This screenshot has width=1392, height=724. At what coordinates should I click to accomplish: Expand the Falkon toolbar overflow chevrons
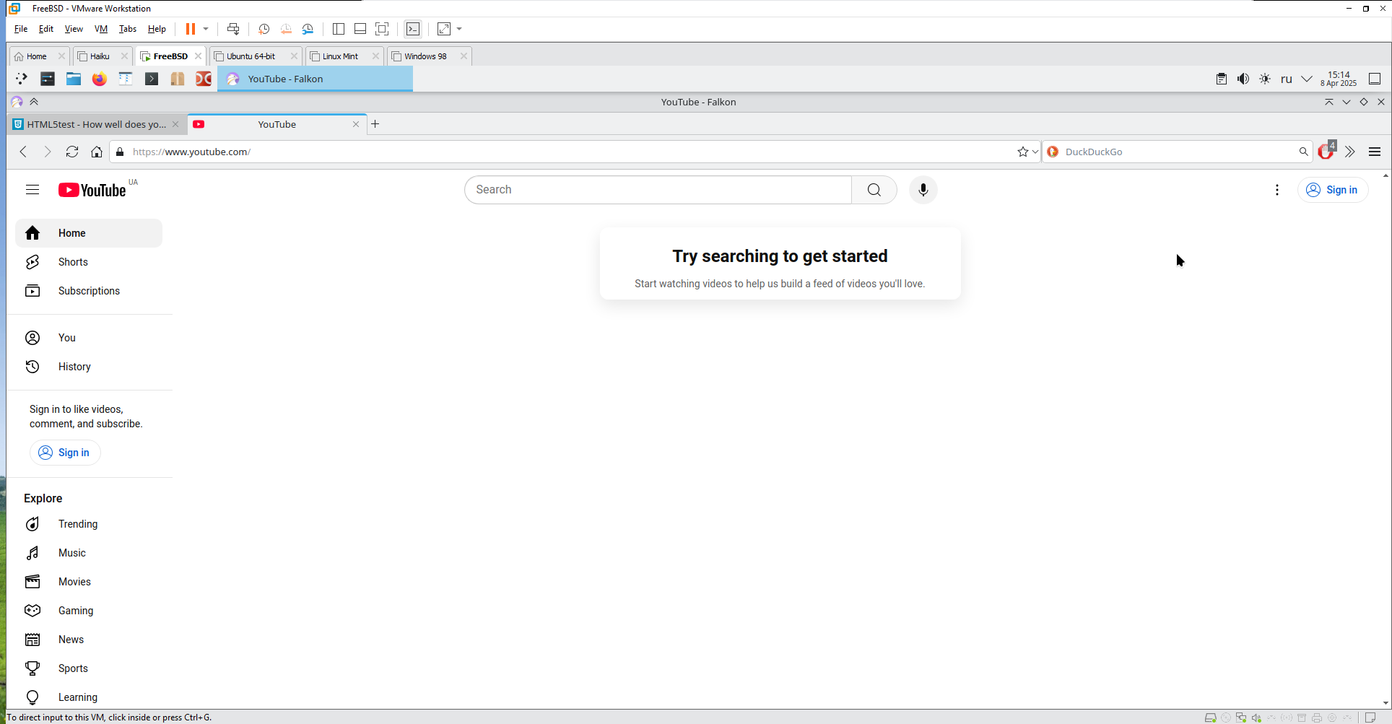[1350, 152]
